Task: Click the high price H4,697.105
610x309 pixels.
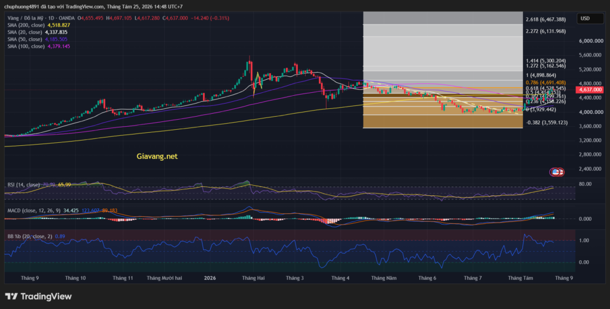Action: [x=119, y=18]
